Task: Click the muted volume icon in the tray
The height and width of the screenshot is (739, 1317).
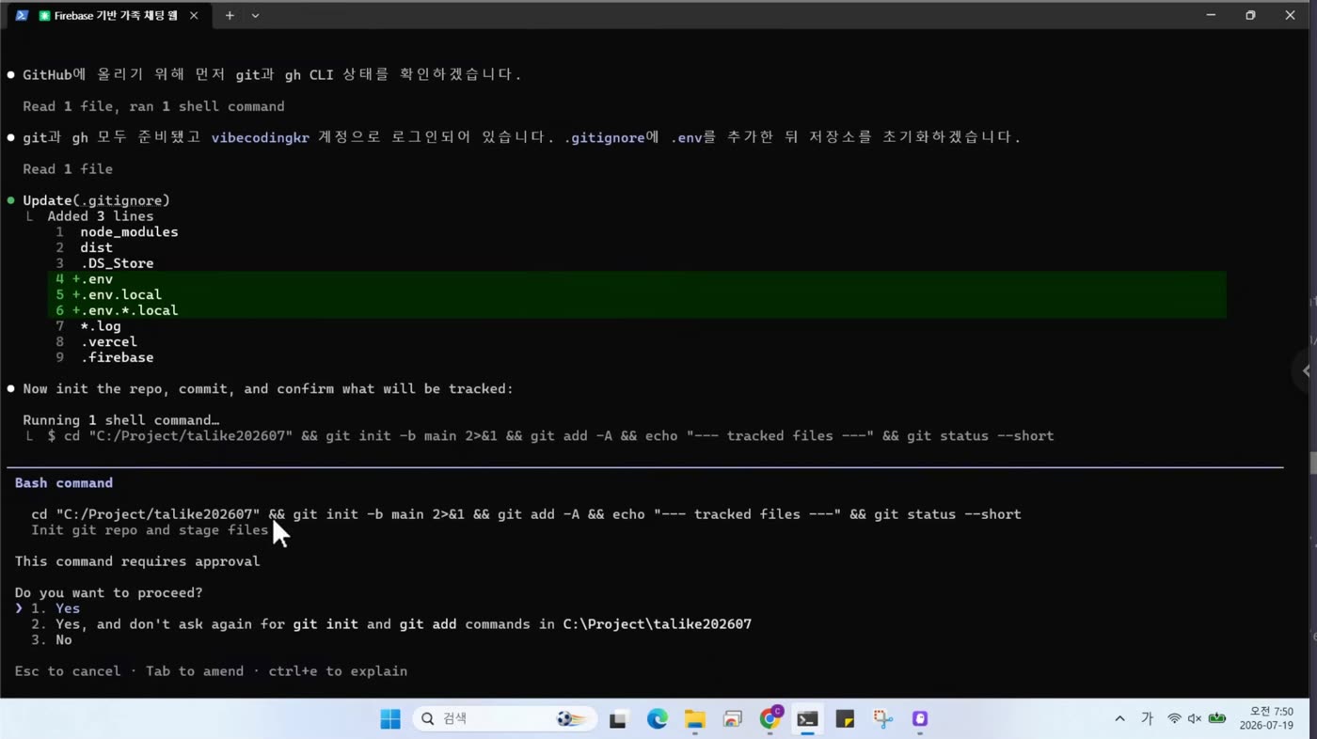Action: [1195, 719]
